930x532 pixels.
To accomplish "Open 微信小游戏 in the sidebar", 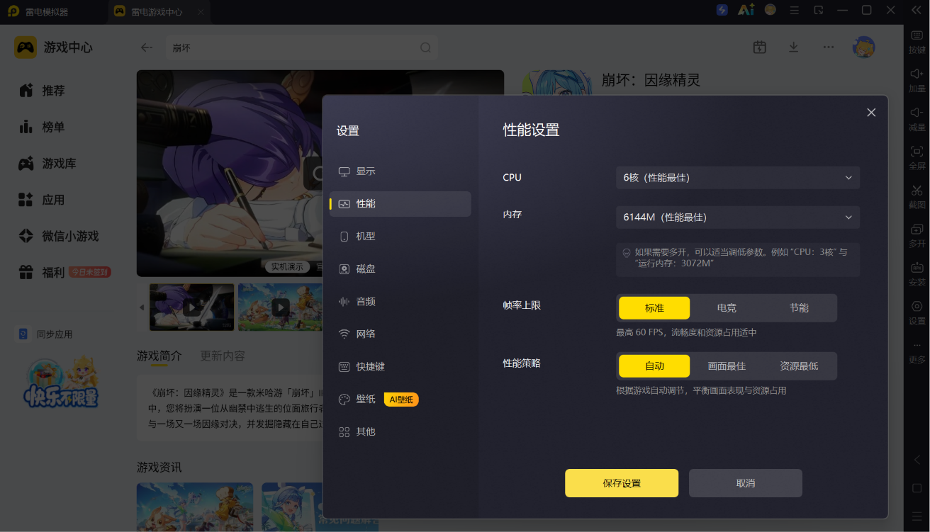I will [x=59, y=237].
